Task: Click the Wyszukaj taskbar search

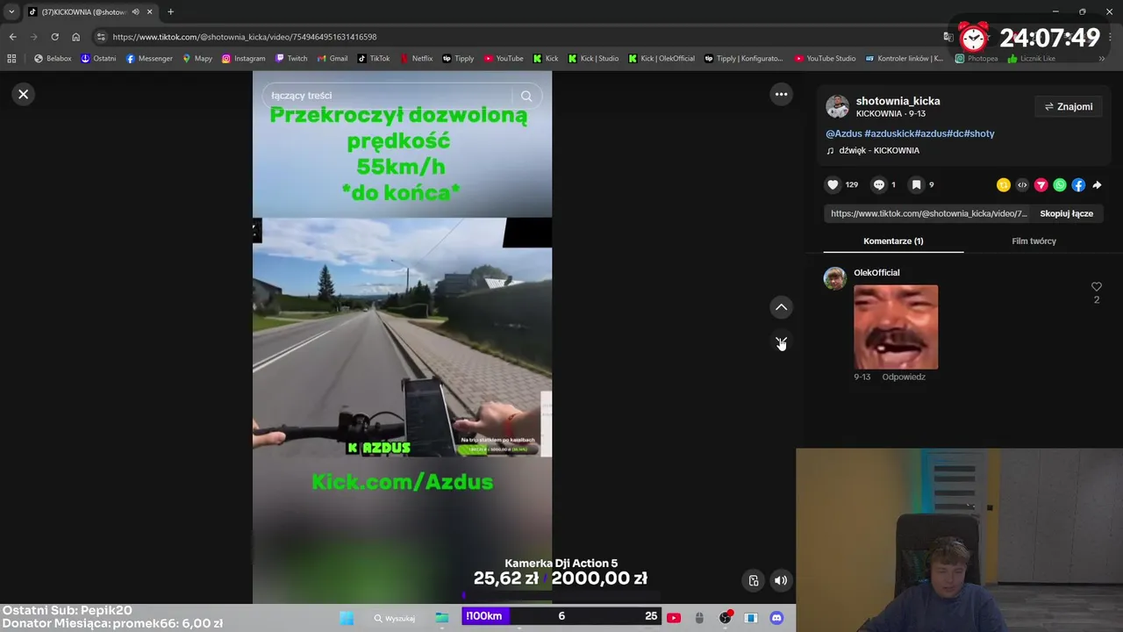Action: pos(394,618)
